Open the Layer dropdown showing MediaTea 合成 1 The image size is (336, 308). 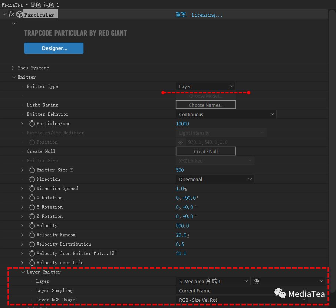pyautogui.click(x=213, y=281)
